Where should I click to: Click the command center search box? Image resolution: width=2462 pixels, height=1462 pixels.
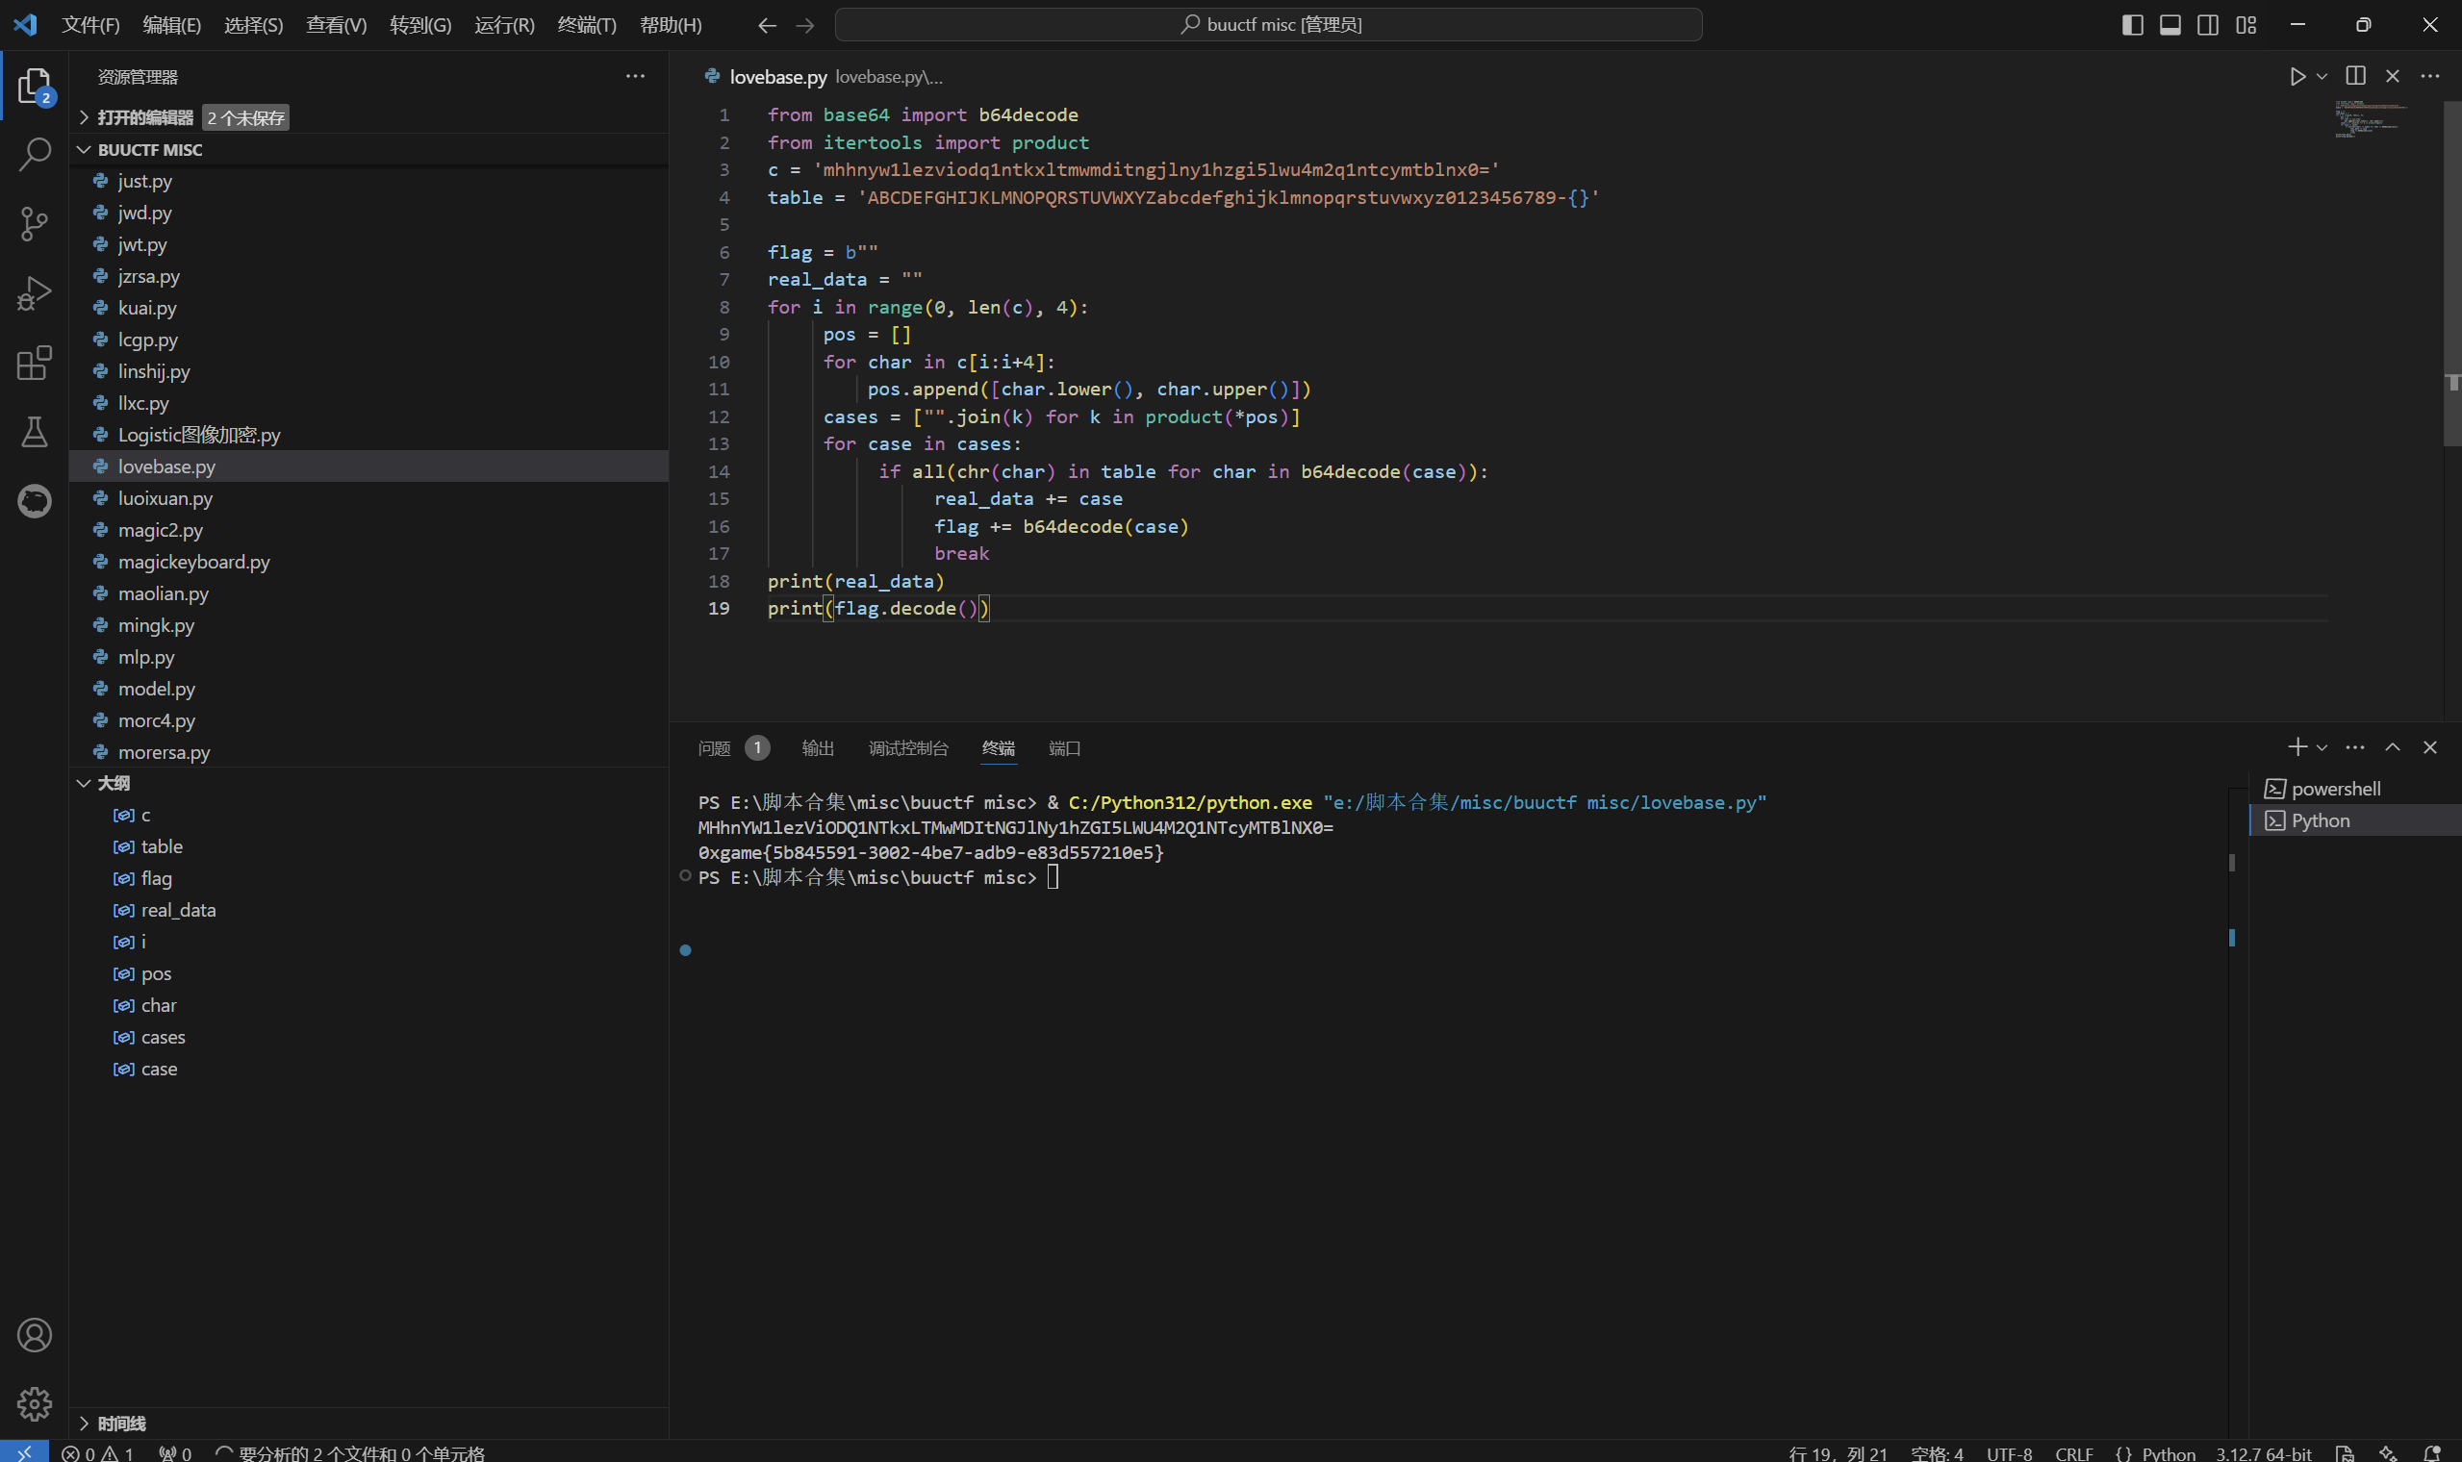(1268, 25)
